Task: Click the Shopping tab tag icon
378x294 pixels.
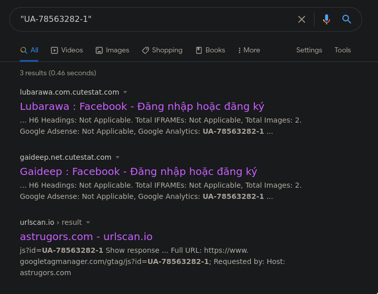Action: point(146,50)
